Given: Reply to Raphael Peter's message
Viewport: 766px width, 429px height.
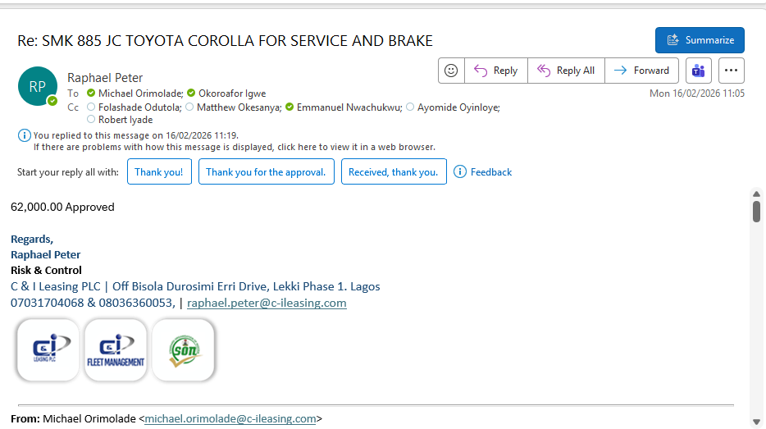Looking at the screenshot, I should [x=496, y=71].
